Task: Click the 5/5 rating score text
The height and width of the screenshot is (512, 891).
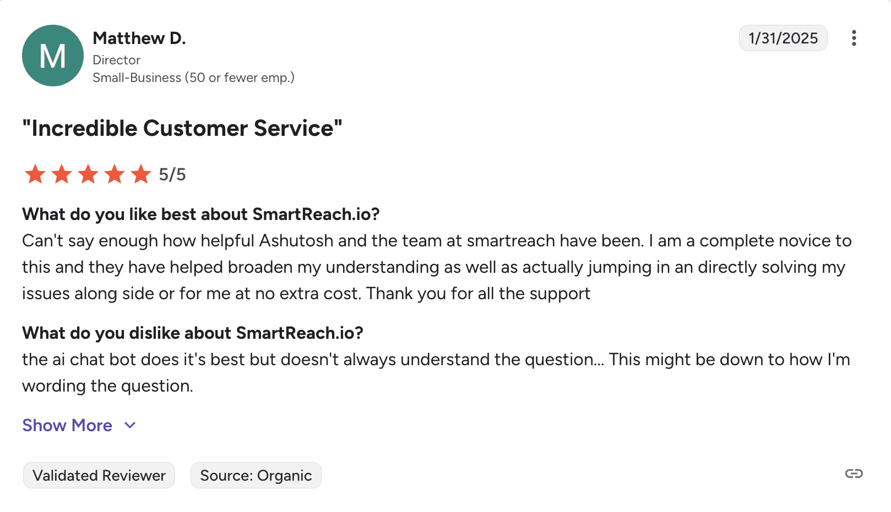Action: pos(172,175)
